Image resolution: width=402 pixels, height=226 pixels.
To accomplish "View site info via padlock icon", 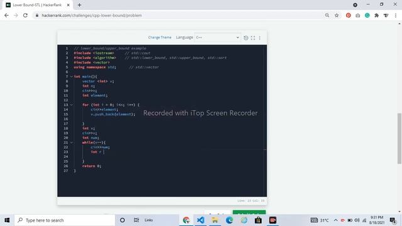I will (x=37, y=15).
